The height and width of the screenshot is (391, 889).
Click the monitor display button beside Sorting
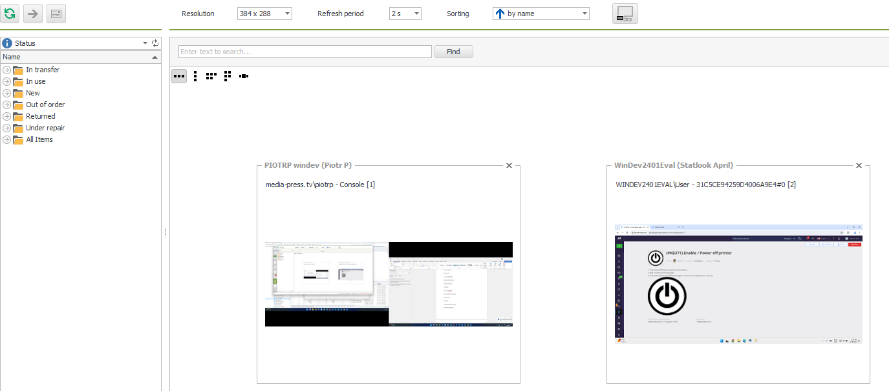coord(625,14)
